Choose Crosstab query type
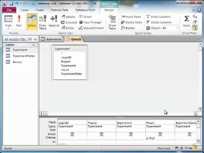The width and height of the screenshot is (204, 153). tap(69, 22)
